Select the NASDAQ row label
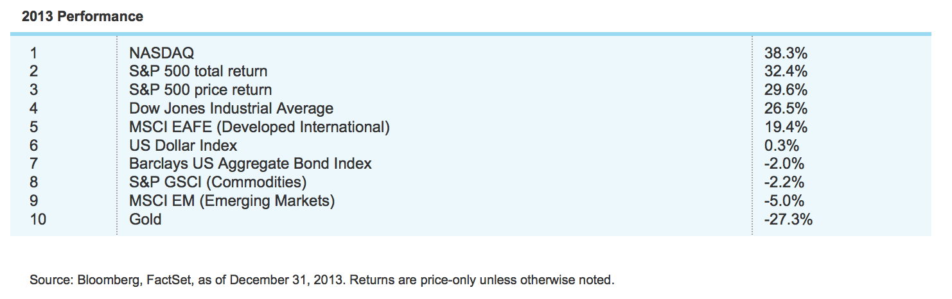 pyautogui.click(x=161, y=53)
